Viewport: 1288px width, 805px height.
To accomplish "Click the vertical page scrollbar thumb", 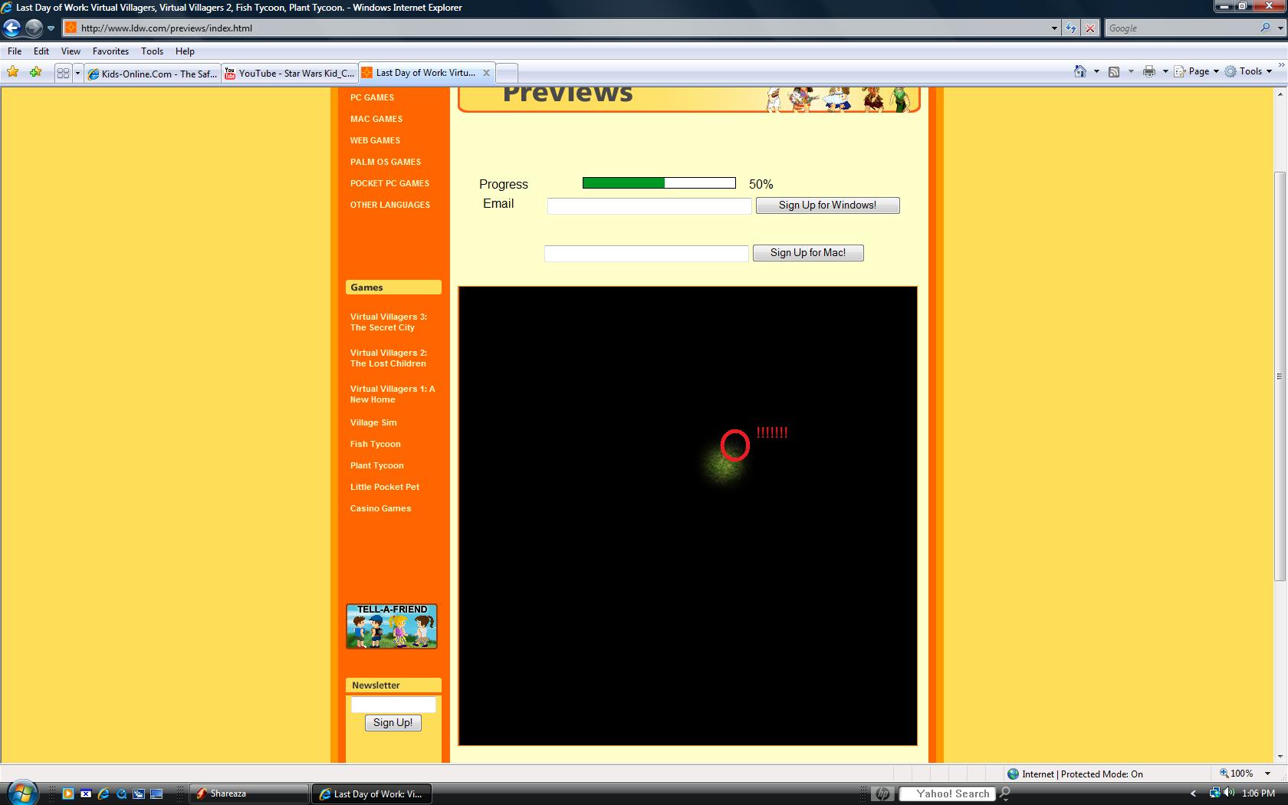I will pyautogui.click(x=1279, y=376).
